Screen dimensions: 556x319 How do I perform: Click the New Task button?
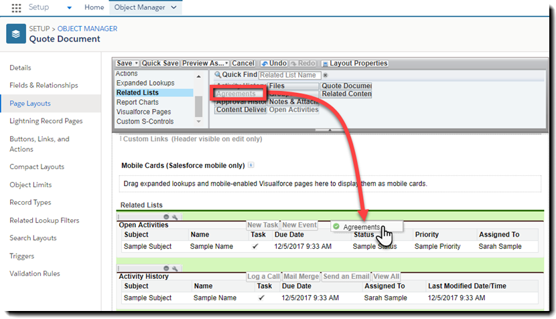coord(263,225)
